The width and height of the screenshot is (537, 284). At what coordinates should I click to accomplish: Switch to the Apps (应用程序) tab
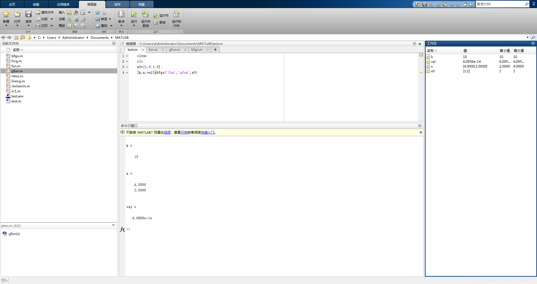coord(63,4)
